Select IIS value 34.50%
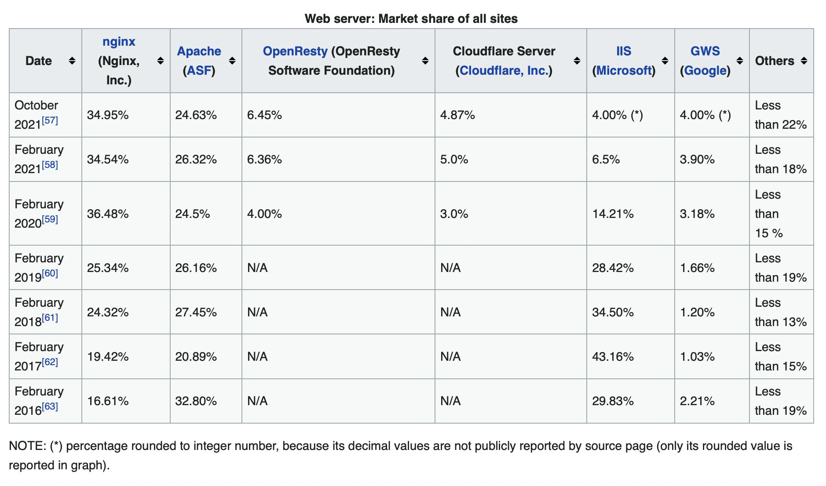Viewport: 826px width, 486px height. point(613,312)
